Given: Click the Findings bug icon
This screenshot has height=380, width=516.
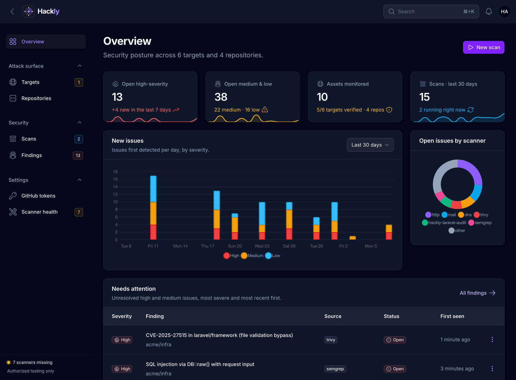Looking at the screenshot, I should tap(13, 155).
